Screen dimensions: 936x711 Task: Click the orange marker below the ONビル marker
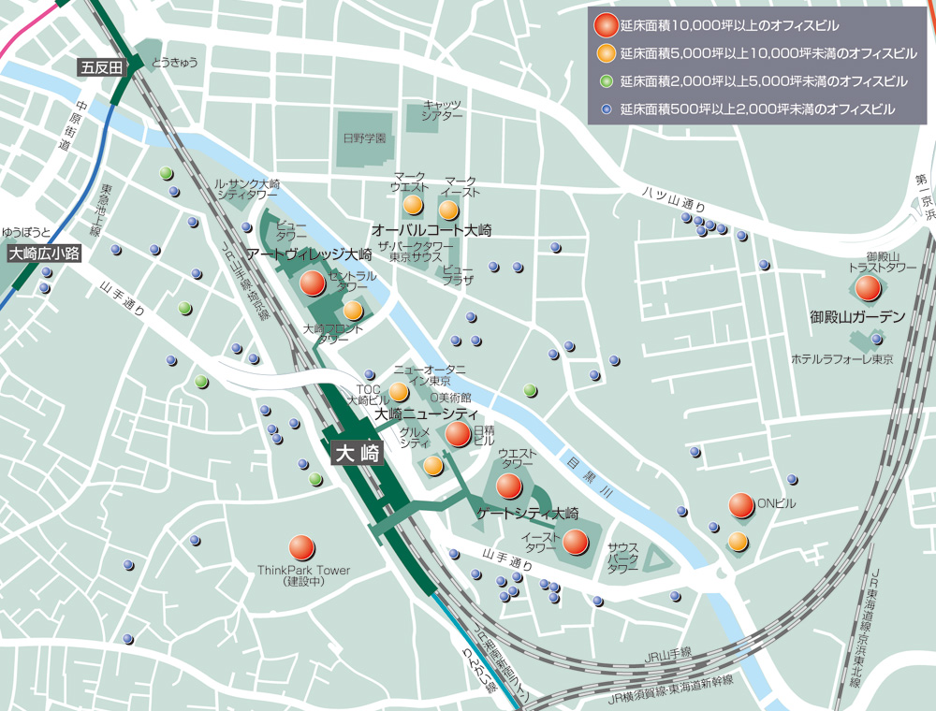[738, 542]
